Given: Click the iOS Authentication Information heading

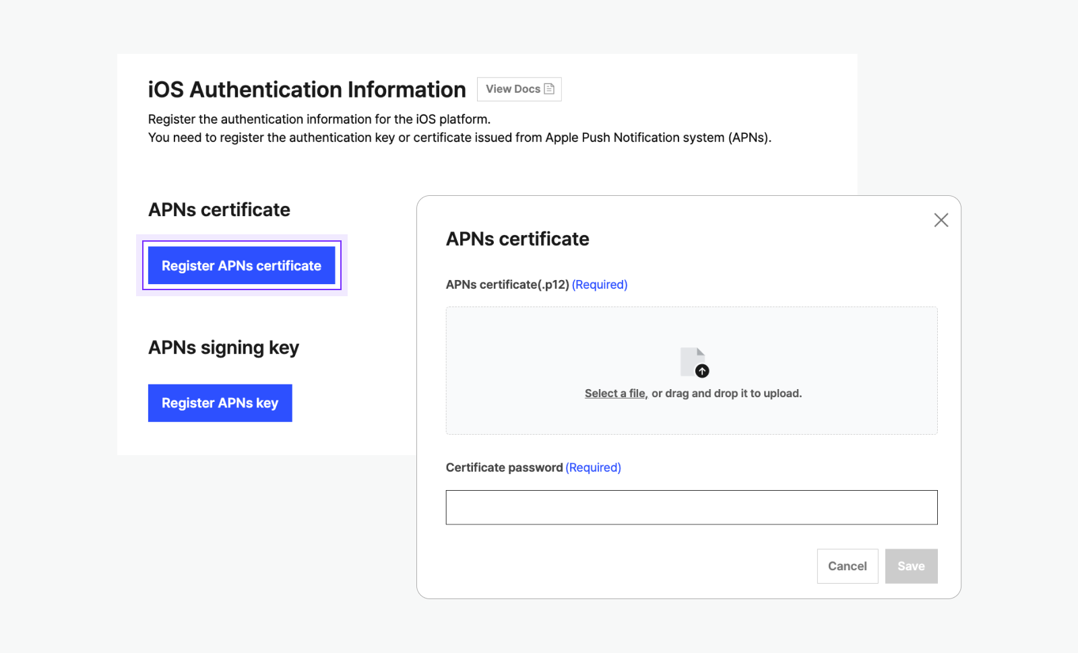Looking at the screenshot, I should (x=307, y=90).
